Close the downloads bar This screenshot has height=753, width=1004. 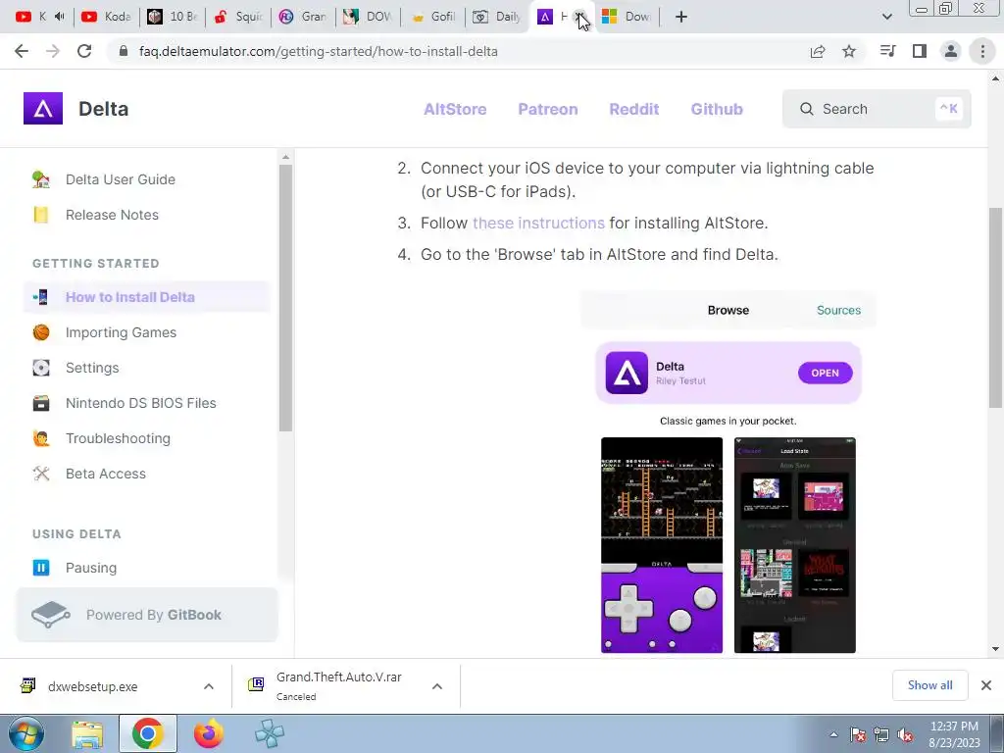pos(986,685)
